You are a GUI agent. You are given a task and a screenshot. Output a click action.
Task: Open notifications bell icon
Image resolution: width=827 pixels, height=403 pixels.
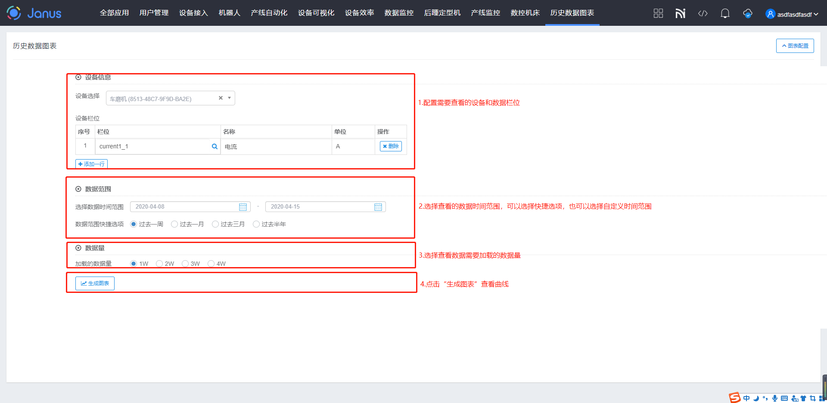click(x=725, y=13)
